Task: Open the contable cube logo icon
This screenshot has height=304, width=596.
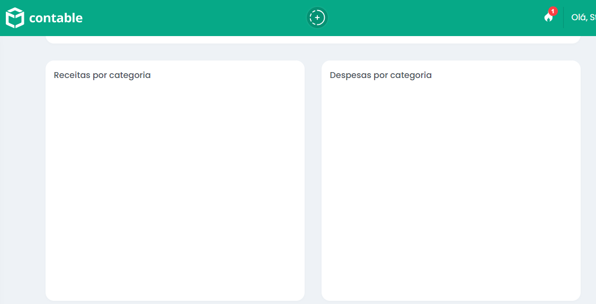Action: pyautogui.click(x=15, y=18)
